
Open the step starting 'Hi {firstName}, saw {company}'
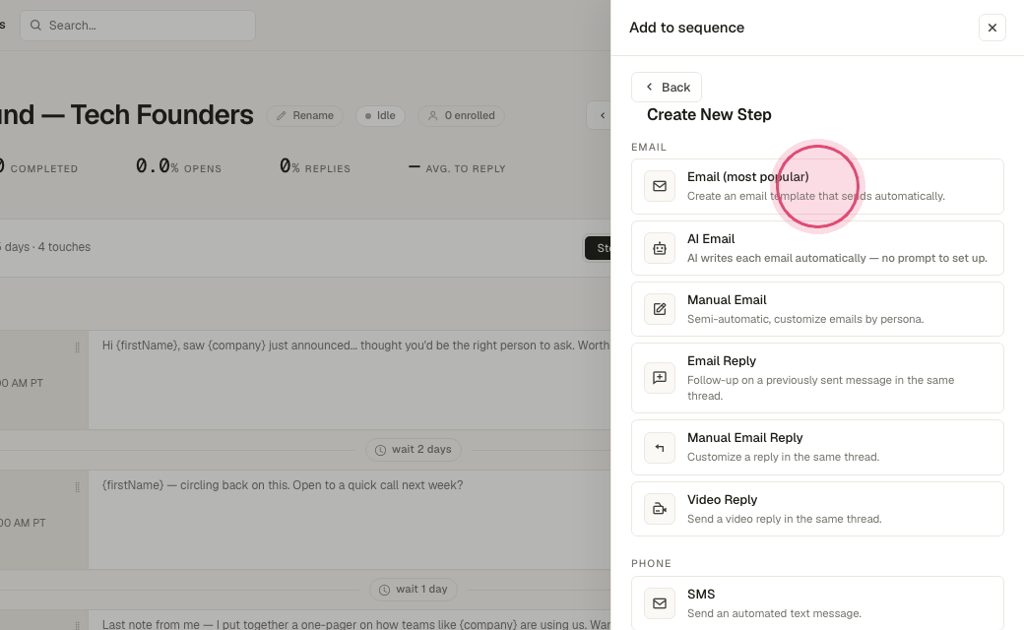pos(350,380)
